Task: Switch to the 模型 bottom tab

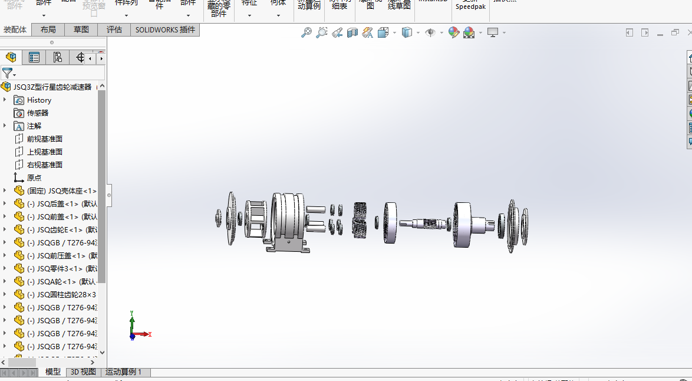Action: 53,372
